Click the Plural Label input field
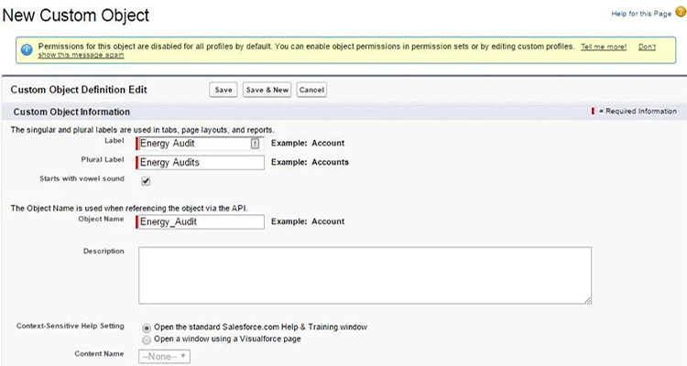Screen dimensions: 687x366 (x=200, y=163)
